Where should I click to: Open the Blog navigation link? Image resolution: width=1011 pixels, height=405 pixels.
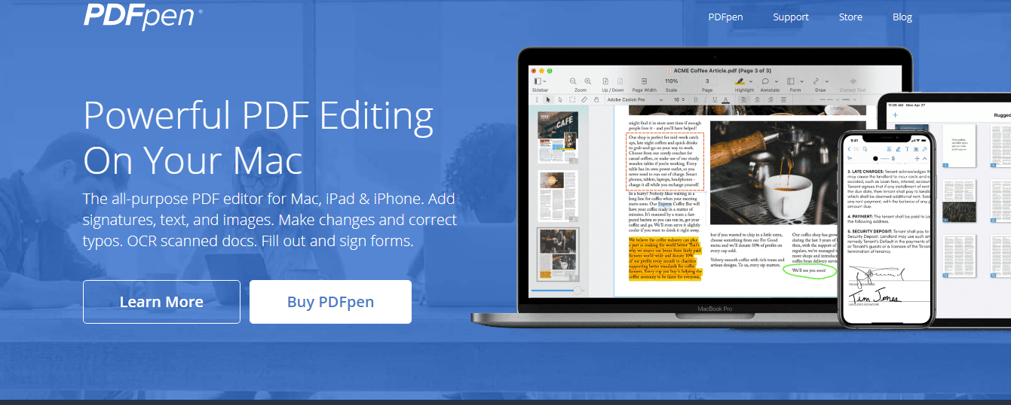point(902,17)
